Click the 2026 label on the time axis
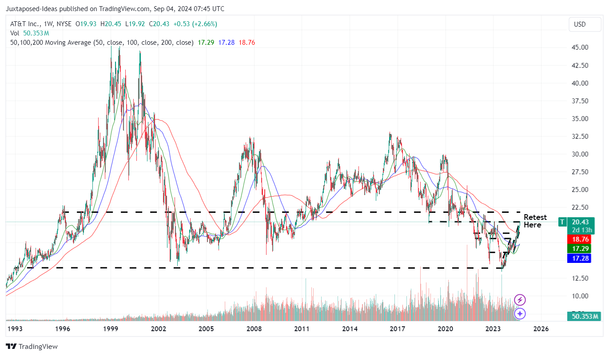The height and width of the screenshot is (356, 609). point(541,329)
